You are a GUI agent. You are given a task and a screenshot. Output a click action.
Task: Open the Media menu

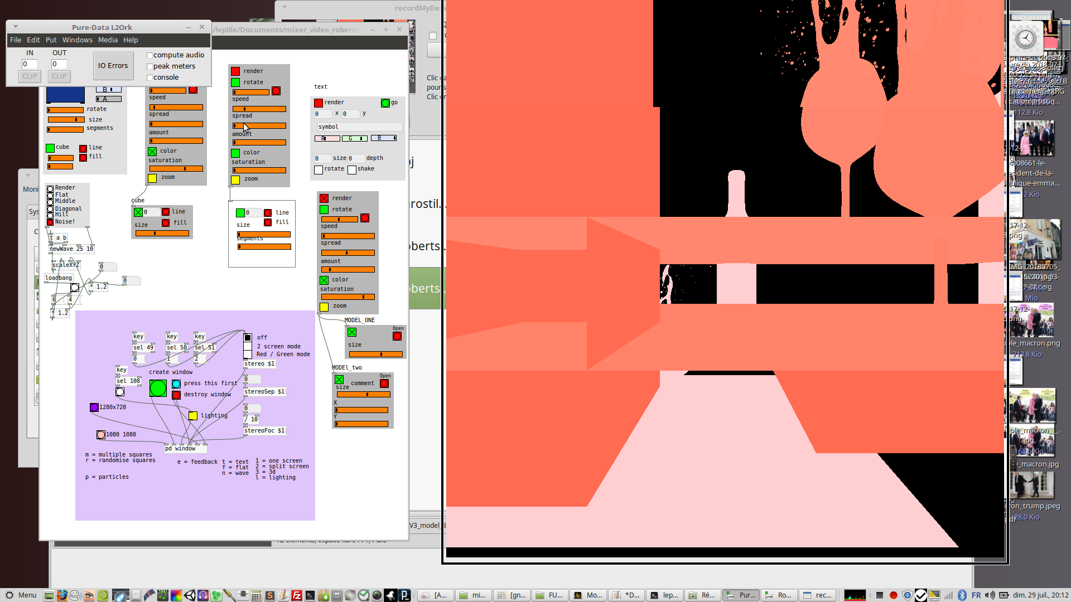coord(108,40)
